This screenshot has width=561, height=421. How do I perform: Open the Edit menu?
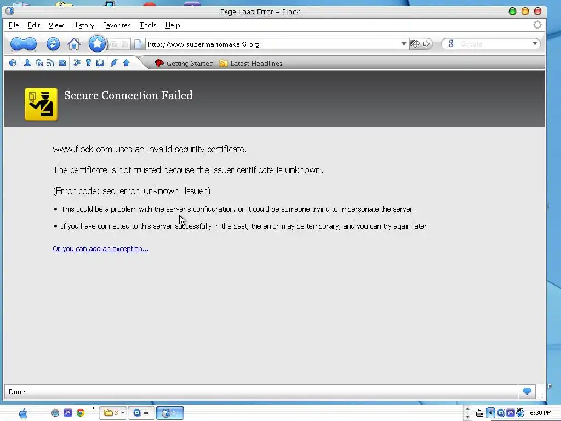point(33,25)
